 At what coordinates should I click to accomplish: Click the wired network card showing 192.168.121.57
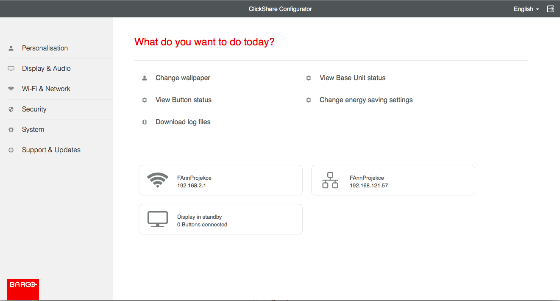click(393, 180)
